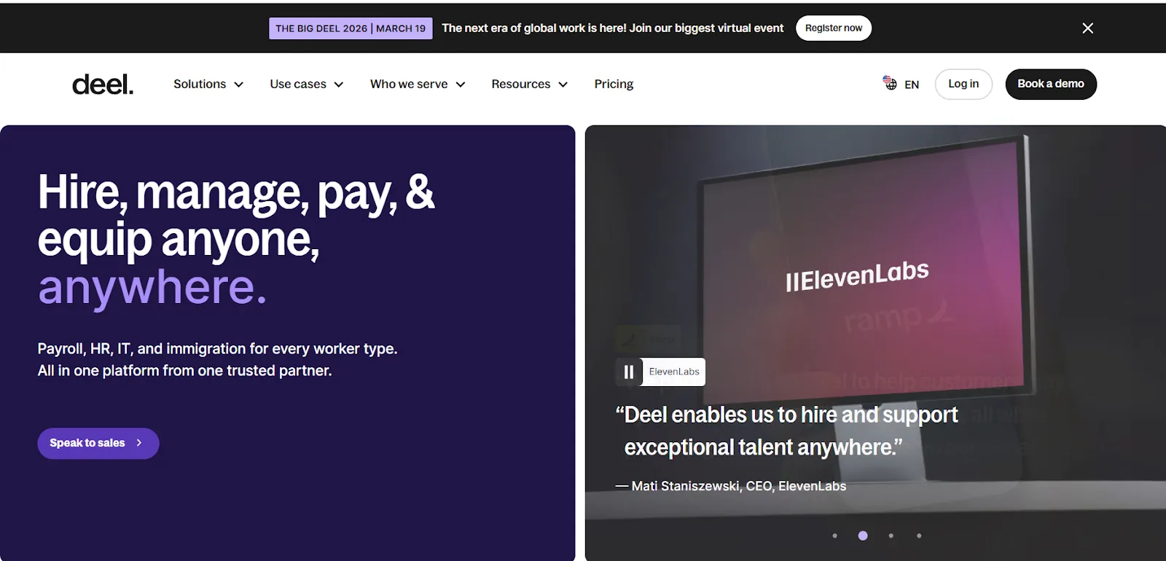
Task: Click Book a demo
Action: pos(1051,84)
